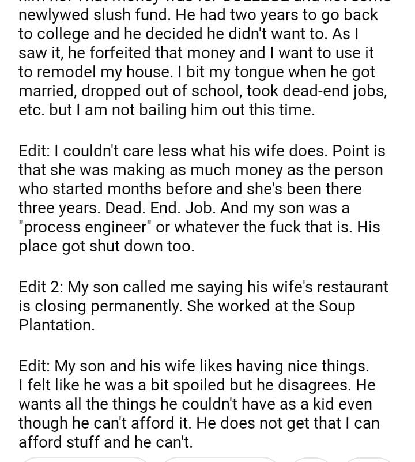Click the words "closing permanently"
Viewport: 415px width, 462px height.
[109, 306]
